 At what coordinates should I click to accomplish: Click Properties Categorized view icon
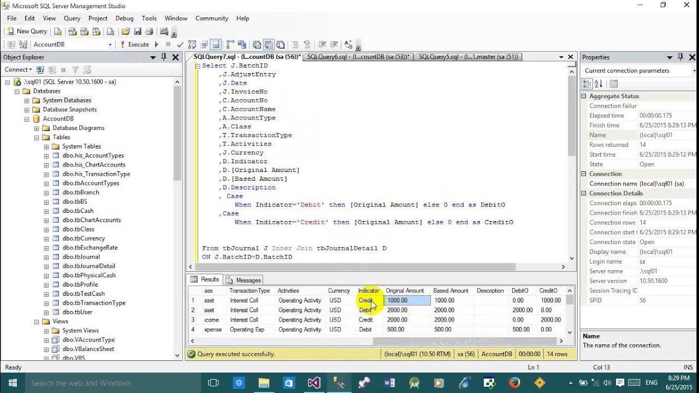[x=587, y=84]
